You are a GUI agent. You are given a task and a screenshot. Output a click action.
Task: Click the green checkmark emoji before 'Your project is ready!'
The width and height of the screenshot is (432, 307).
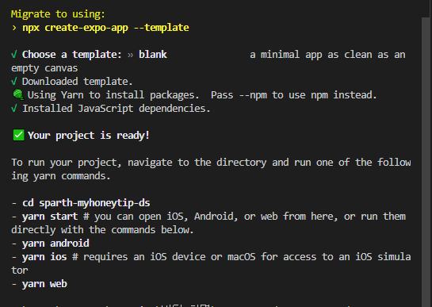pos(18,135)
